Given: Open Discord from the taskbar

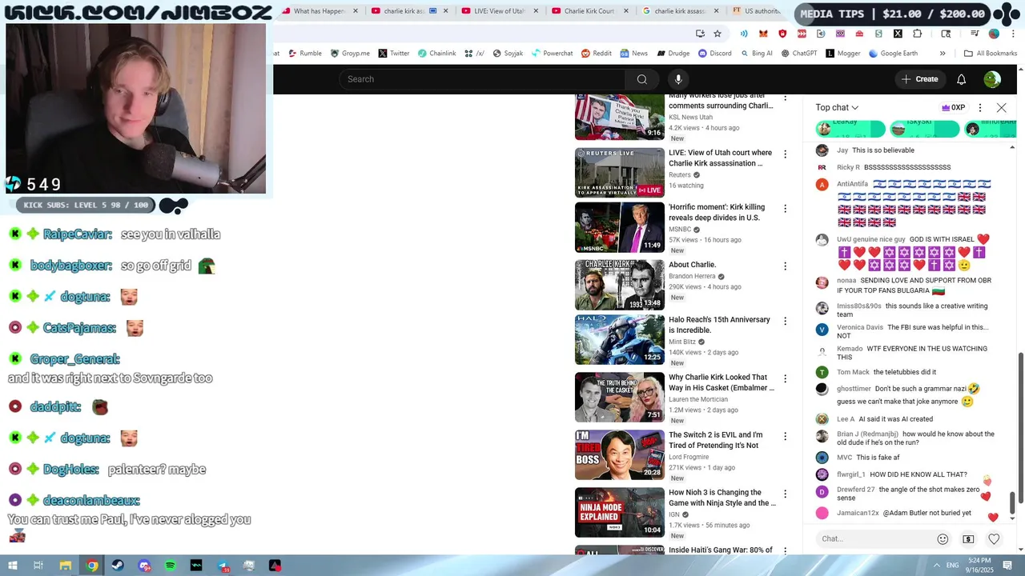Looking at the screenshot, I should point(144,566).
